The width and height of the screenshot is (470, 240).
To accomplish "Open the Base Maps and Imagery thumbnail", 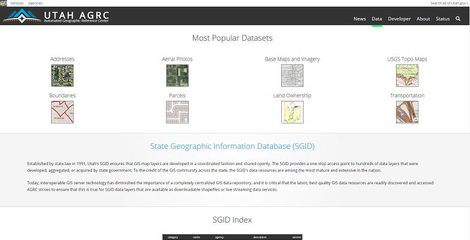I will [292, 76].
